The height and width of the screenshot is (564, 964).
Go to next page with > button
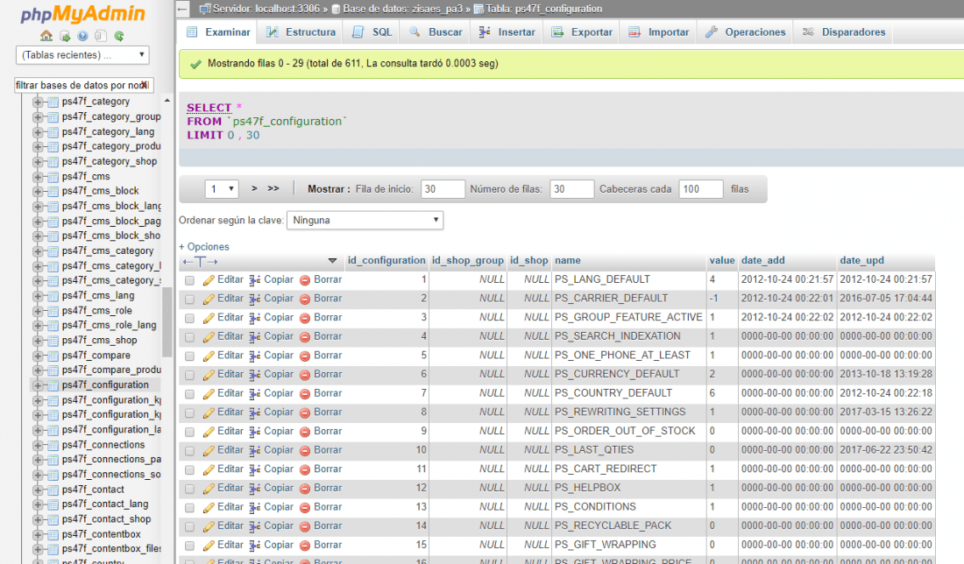[254, 188]
